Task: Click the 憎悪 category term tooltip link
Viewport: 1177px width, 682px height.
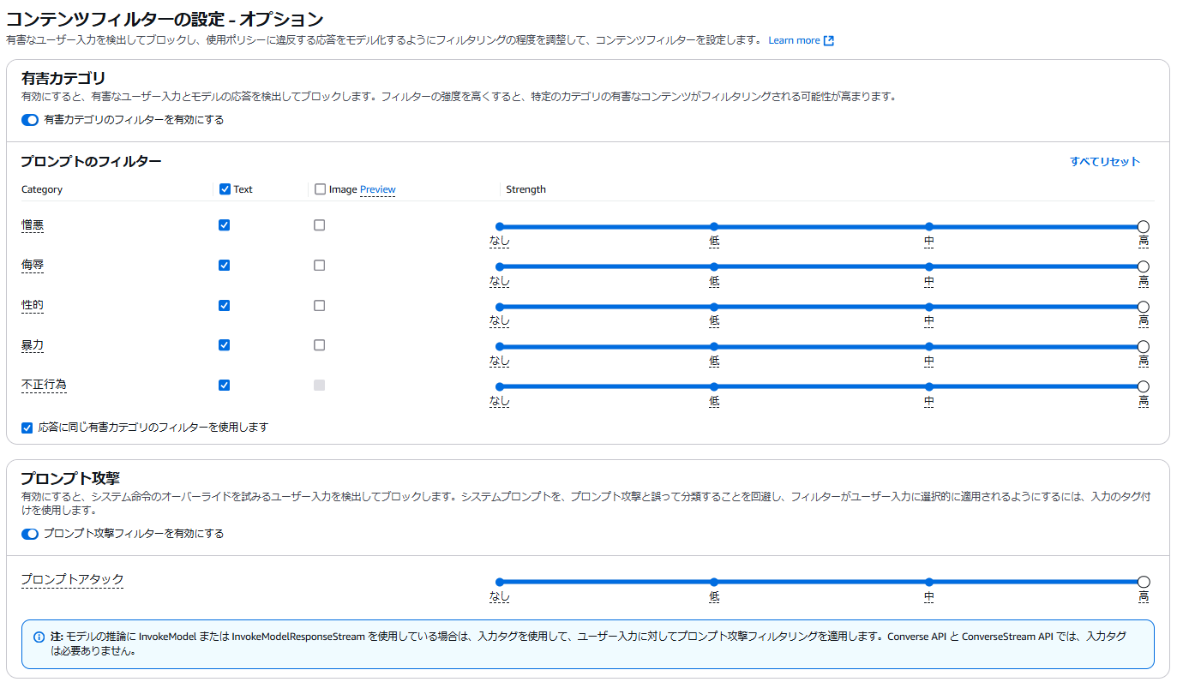Action: pyautogui.click(x=32, y=224)
